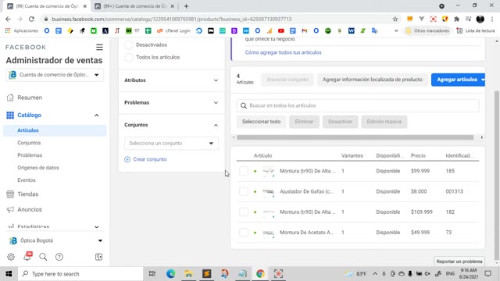This screenshot has height=281, width=500.
Task: Open the hamburger menu next to FACEBOOK
Action: pos(99,47)
